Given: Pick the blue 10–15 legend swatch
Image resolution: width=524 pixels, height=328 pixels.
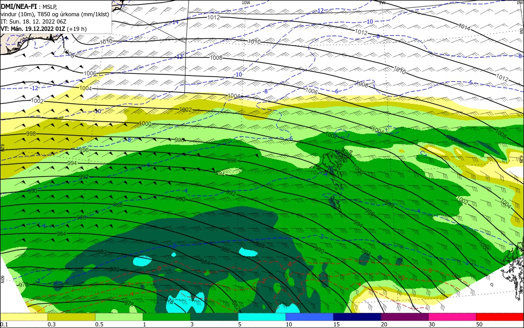Looking at the screenshot, I should coord(310,317).
